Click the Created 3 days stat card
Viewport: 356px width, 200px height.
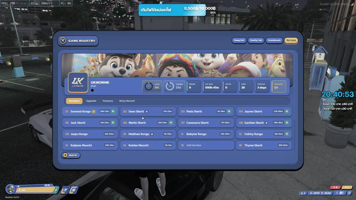pyautogui.click(x=262, y=86)
